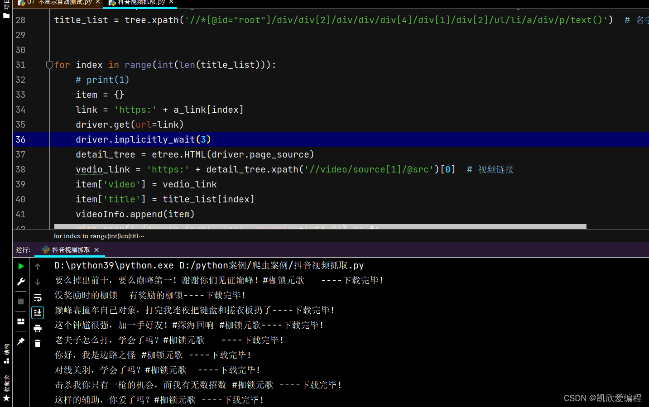Click the 'videoInfo.append(item)' line
This screenshot has width=649, height=407.
[x=135, y=214]
